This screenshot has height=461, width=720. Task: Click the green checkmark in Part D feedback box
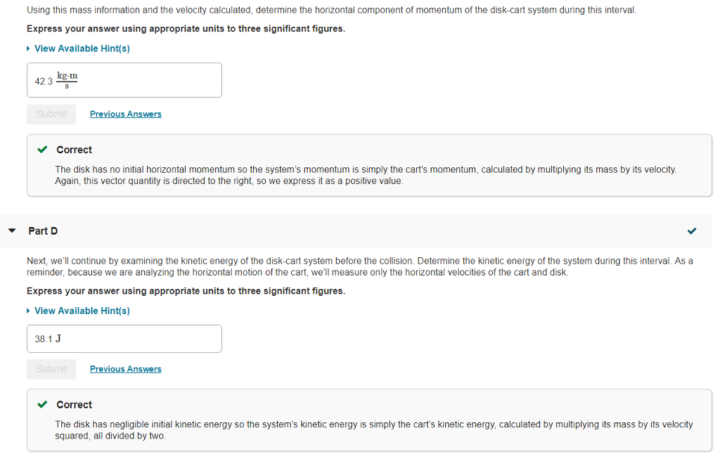click(x=41, y=405)
